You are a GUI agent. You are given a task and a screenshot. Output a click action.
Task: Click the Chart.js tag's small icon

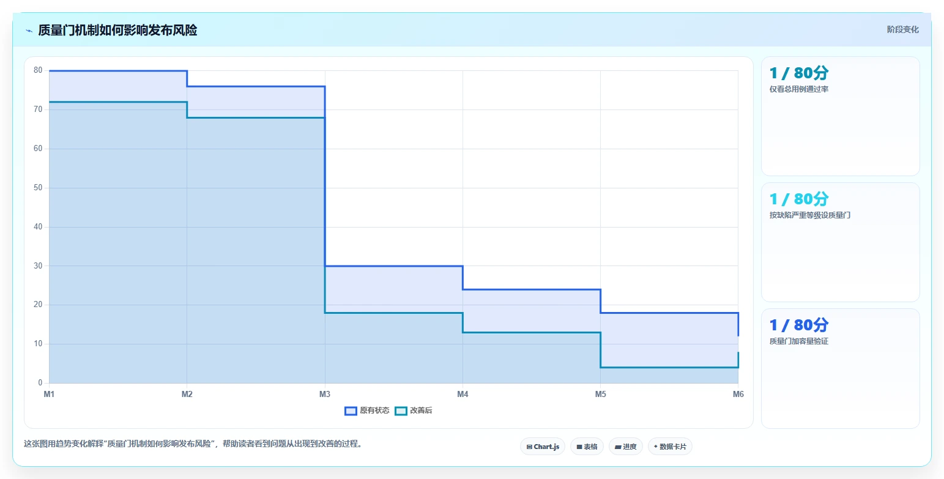tap(529, 447)
